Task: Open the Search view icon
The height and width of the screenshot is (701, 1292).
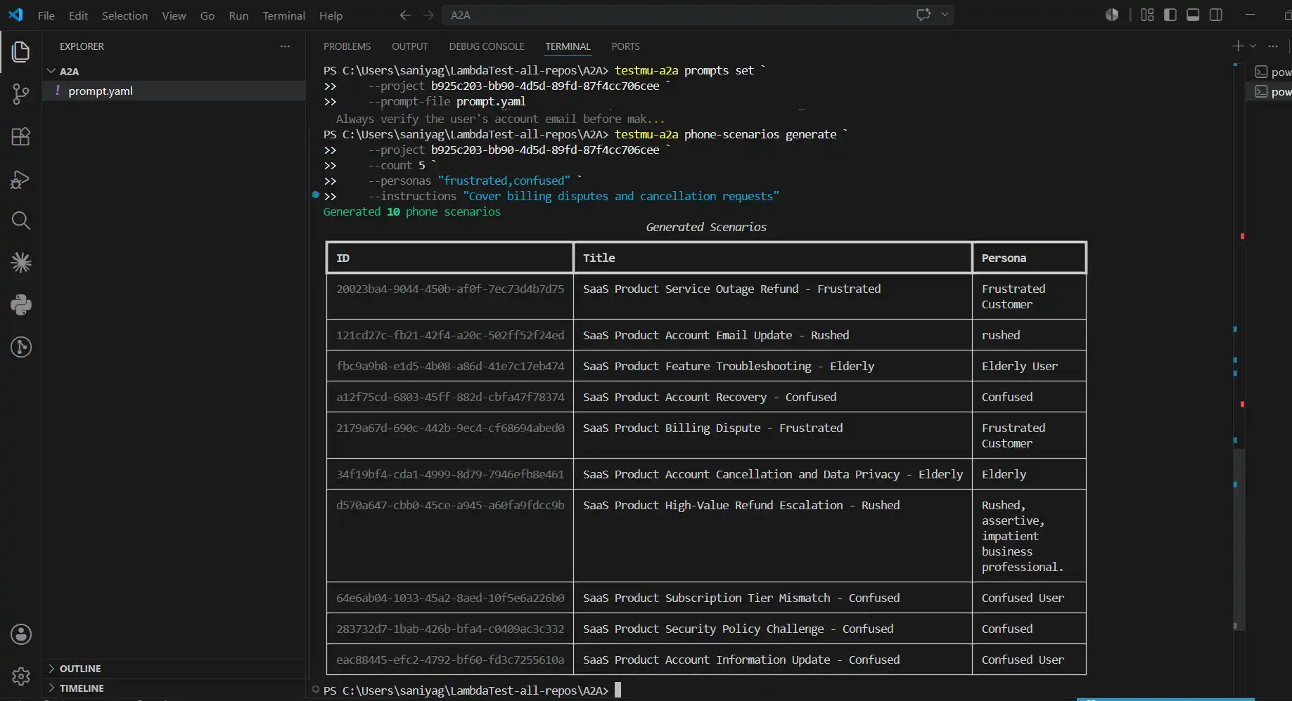Action: pyautogui.click(x=21, y=221)
